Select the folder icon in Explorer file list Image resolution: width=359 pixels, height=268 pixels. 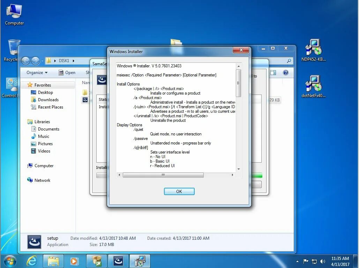point(85,92)
